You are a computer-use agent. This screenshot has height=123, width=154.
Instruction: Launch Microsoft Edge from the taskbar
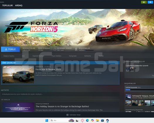pos(87,120)
